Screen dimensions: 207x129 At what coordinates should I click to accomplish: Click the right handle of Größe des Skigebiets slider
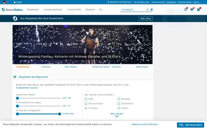point(60,114)
